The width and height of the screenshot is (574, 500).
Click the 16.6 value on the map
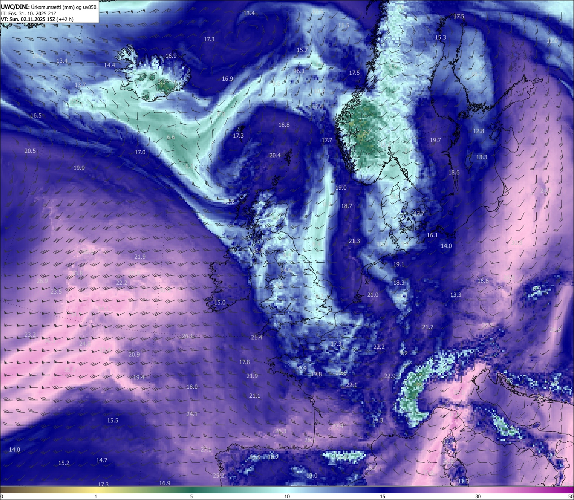pyautogui.click(x=483, y=281)
